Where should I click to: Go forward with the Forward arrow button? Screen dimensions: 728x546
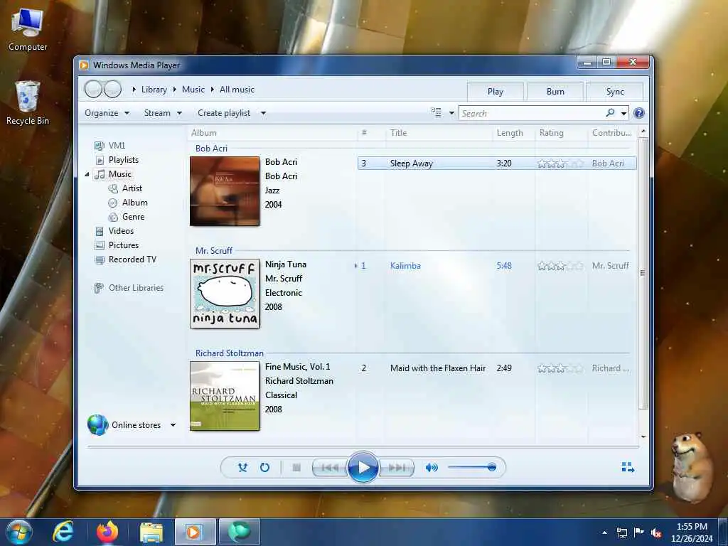(112, 89)
